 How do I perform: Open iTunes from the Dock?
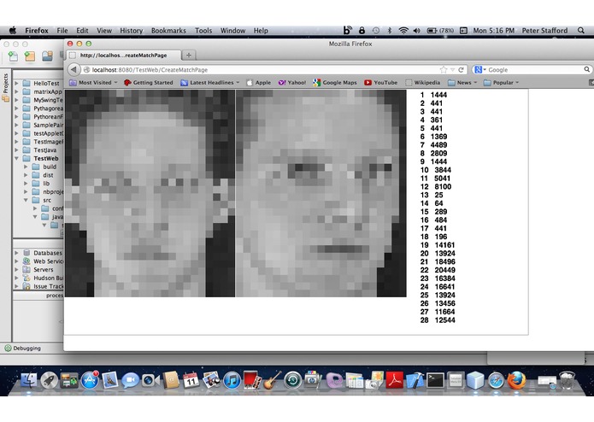pos(232,380)
